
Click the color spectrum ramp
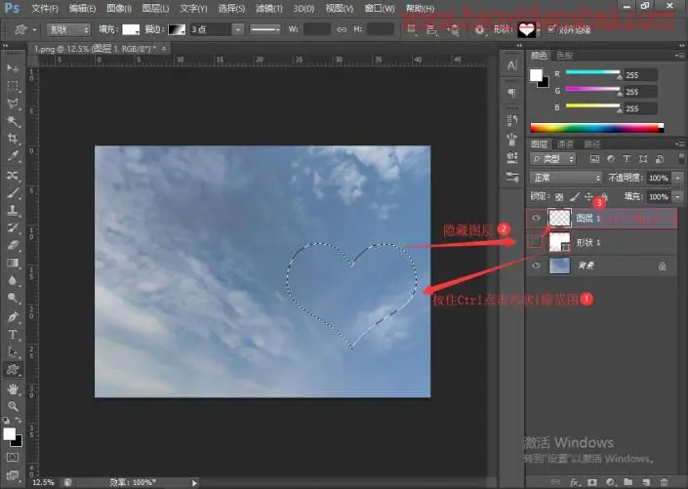click(596, 128)
